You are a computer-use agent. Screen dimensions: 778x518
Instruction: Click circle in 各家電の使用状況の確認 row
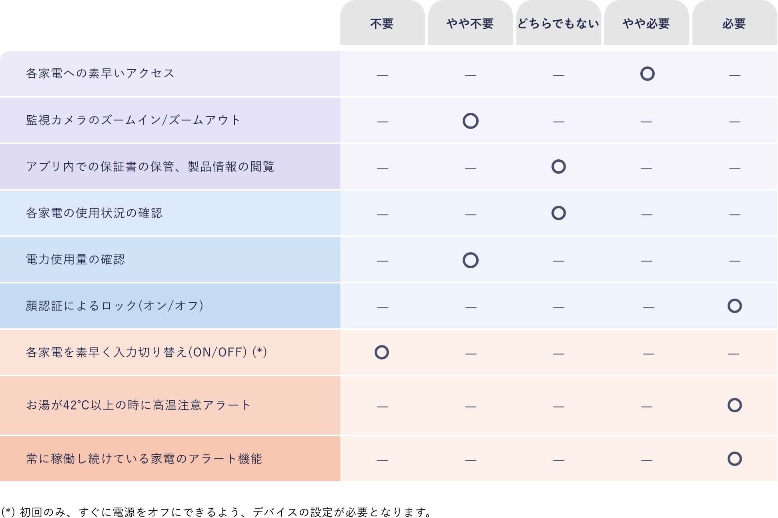558,213
